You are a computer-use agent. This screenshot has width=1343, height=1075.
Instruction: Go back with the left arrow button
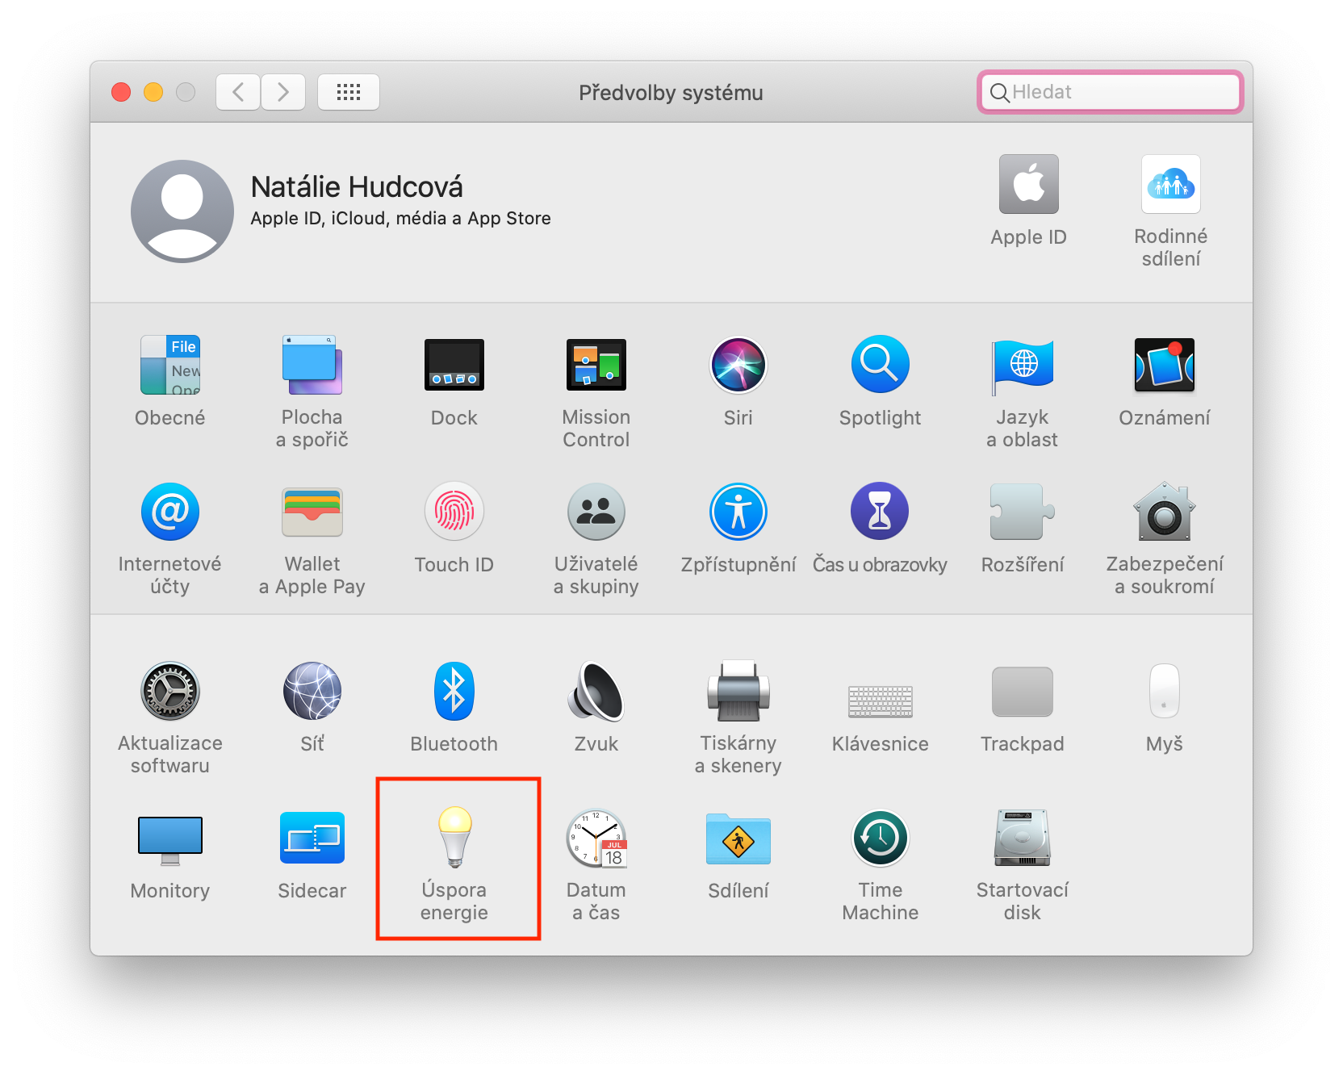coord(238,92)
